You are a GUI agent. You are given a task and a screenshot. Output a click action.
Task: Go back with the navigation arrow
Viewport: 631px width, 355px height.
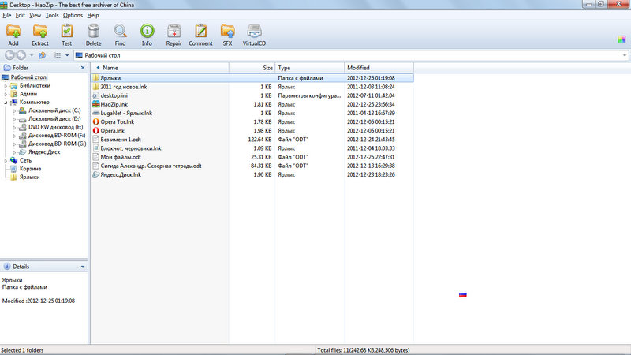click(9, 55)
